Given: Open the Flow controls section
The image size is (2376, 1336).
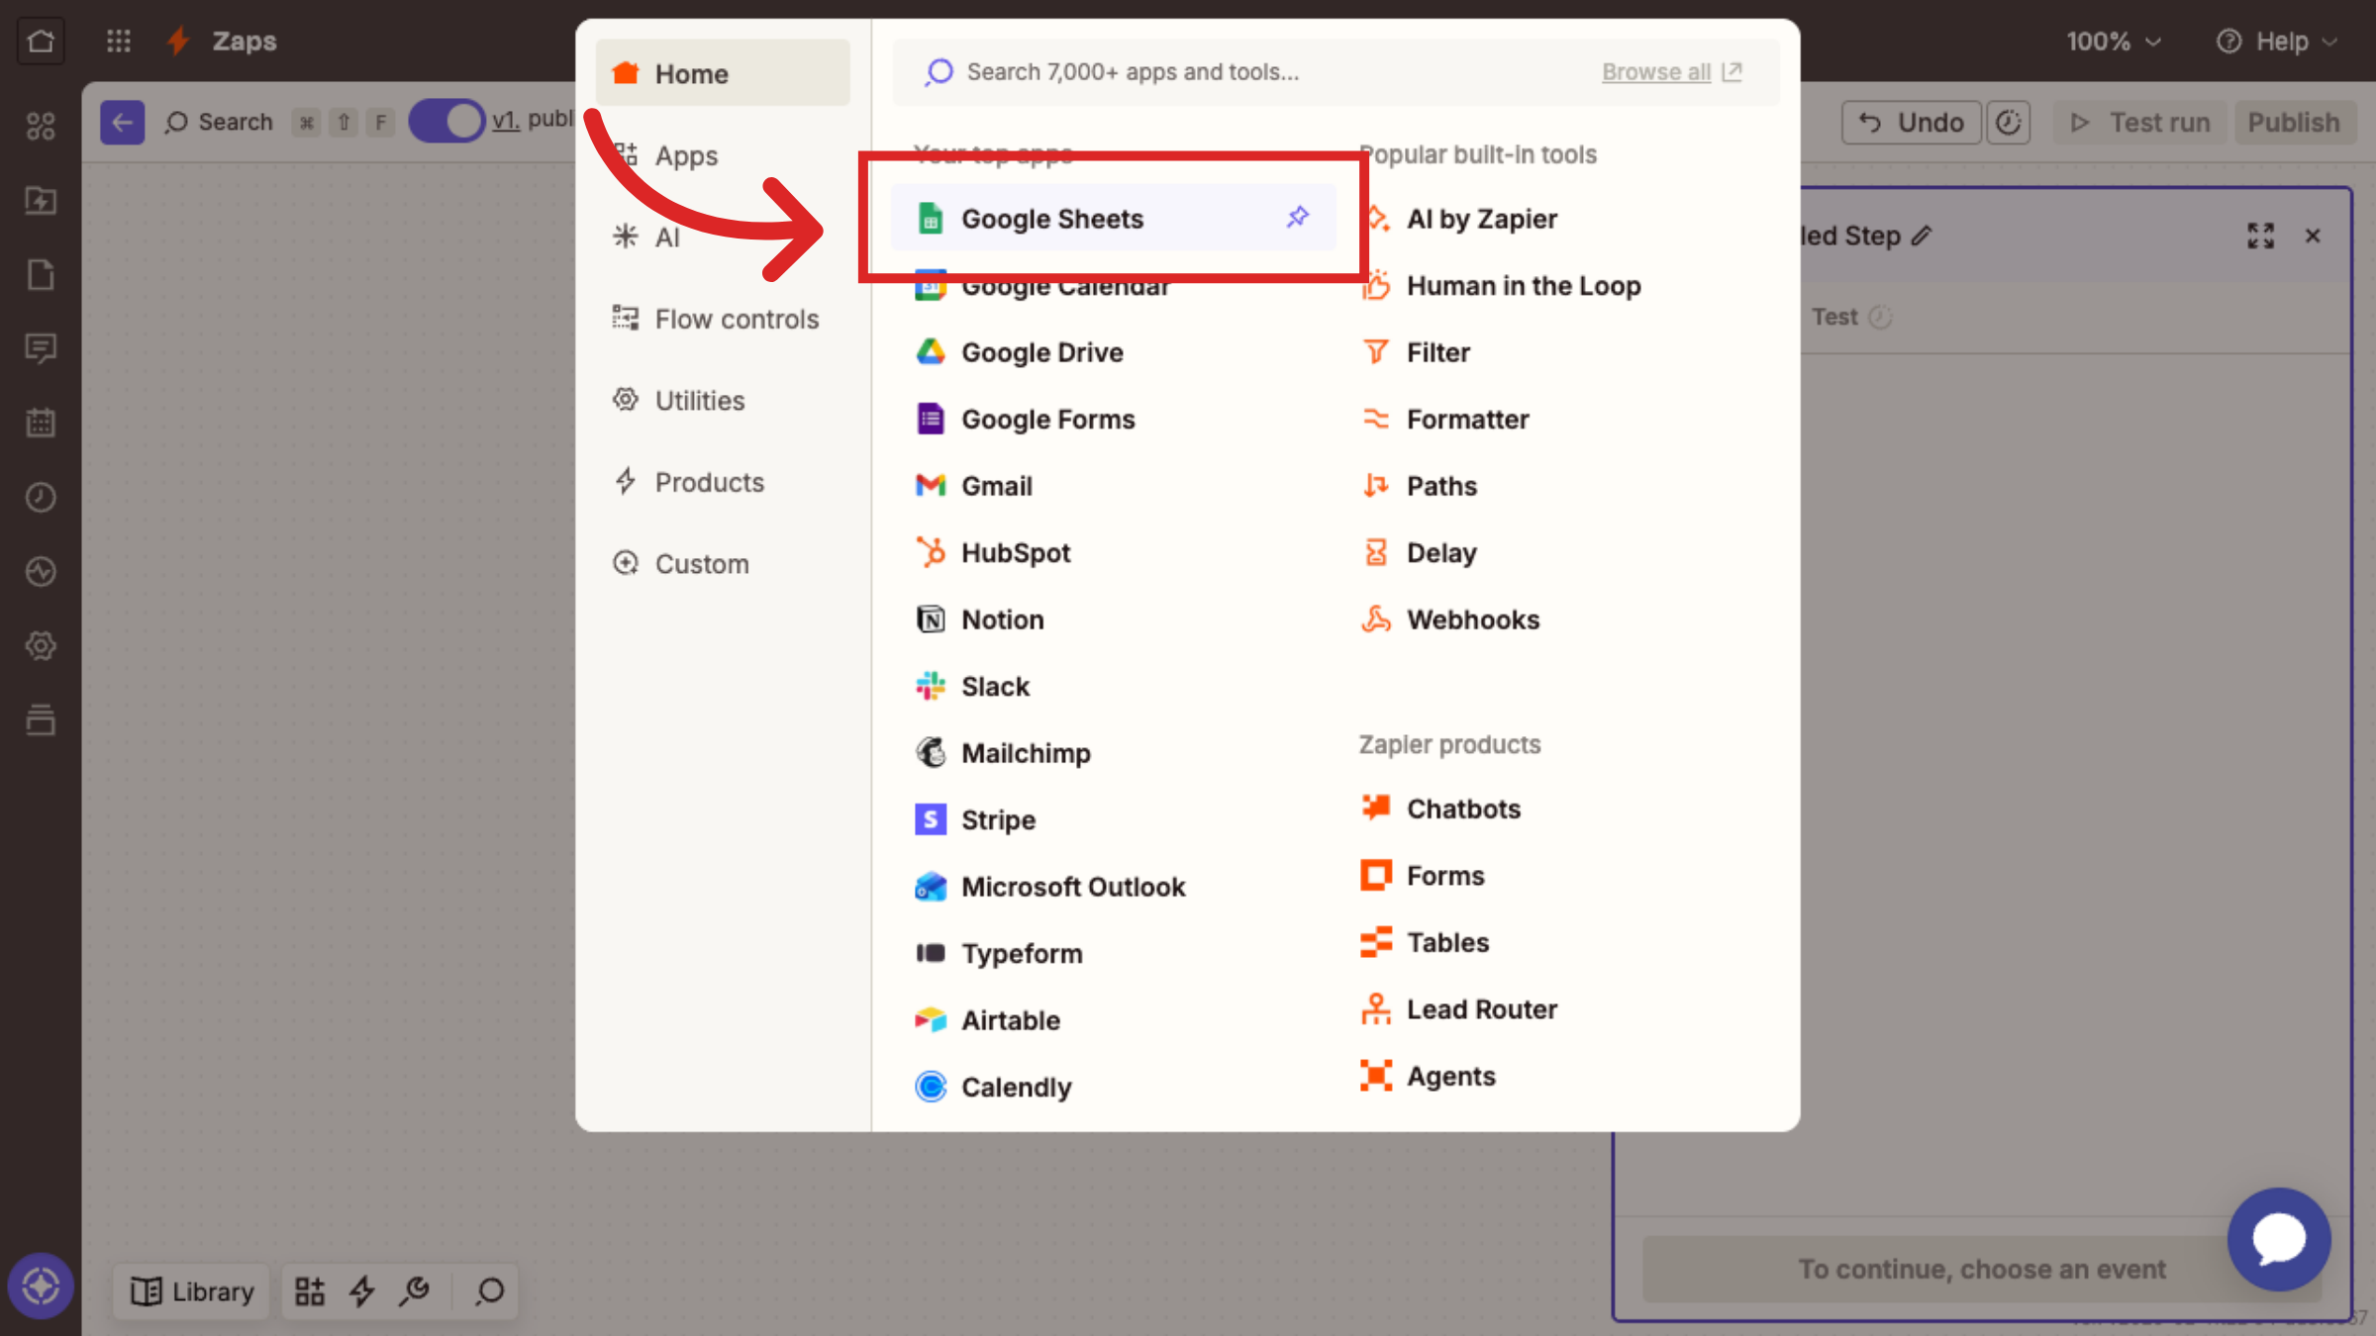Looking at the screenshot, I should [737, 319].
